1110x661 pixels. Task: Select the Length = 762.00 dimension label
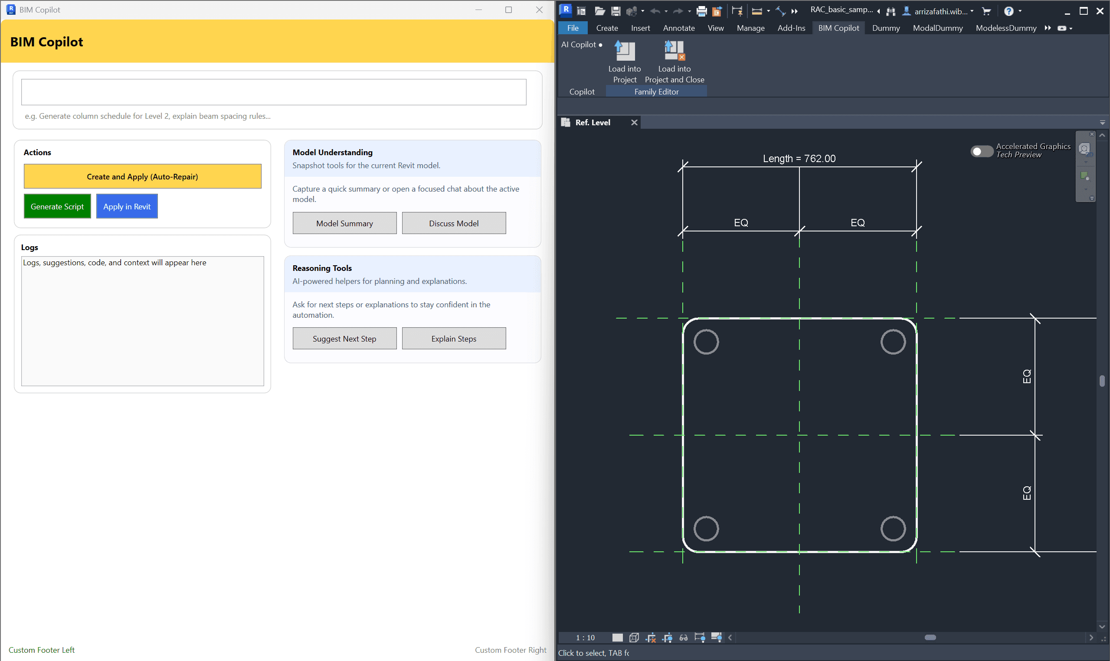799,159
